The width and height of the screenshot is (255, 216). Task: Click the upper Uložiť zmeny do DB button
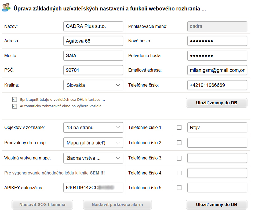click(216, 103)
